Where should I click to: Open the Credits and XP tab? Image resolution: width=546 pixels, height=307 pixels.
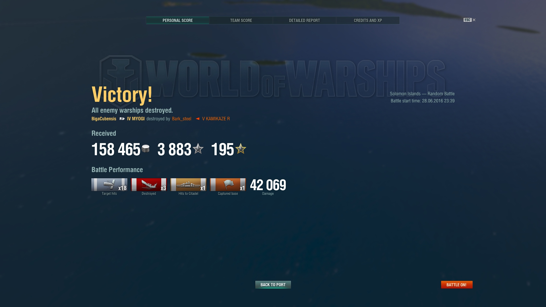pyautogui.click(x=368, y=20)
